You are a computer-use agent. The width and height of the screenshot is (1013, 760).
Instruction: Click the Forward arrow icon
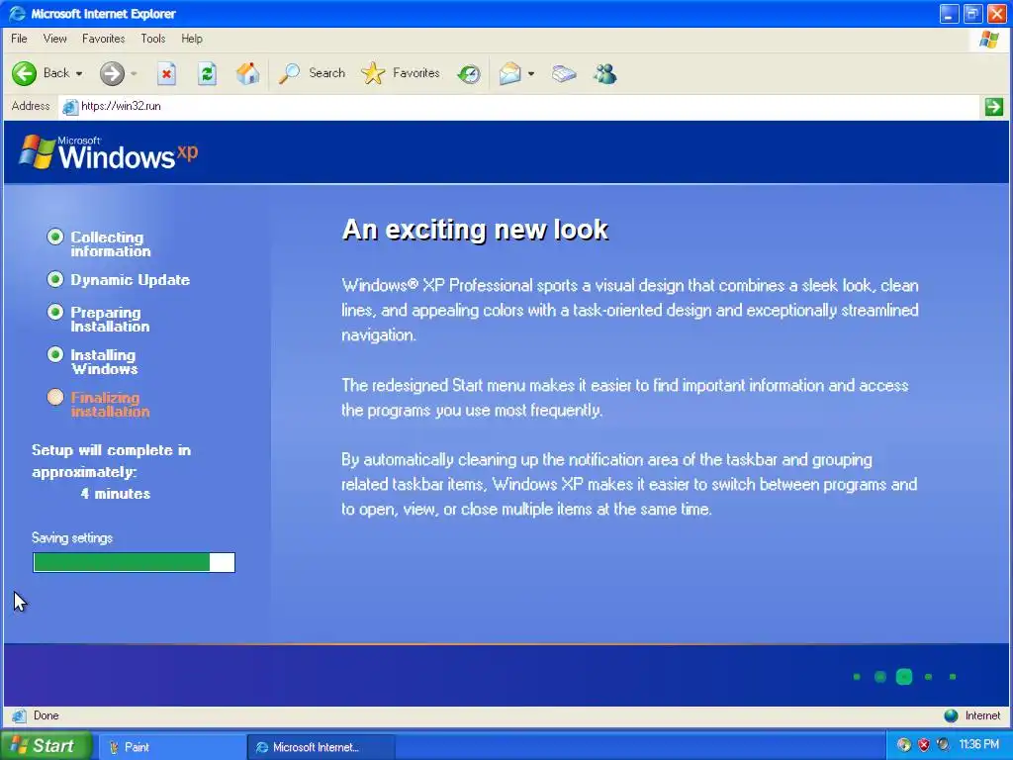[x=112, y=73]
